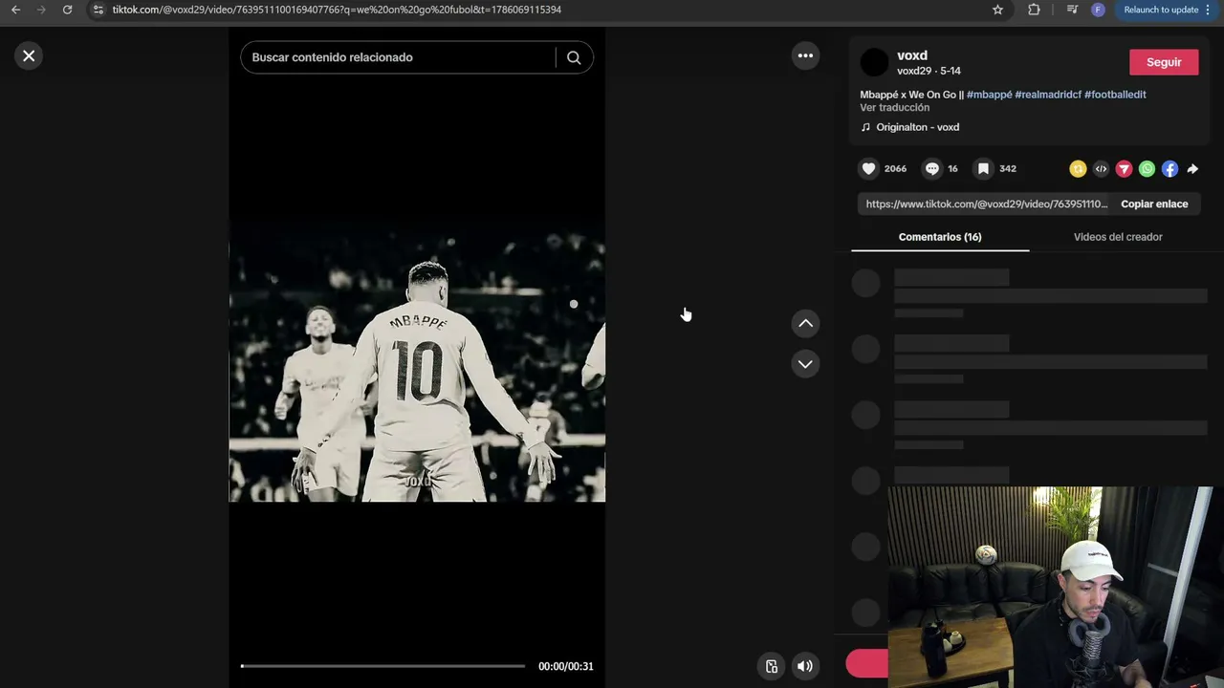
Task: Click the like count '2066'
Action: coord(895,169)
